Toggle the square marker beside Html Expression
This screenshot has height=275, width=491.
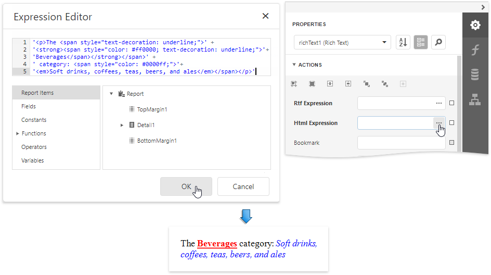click(451, 123)
